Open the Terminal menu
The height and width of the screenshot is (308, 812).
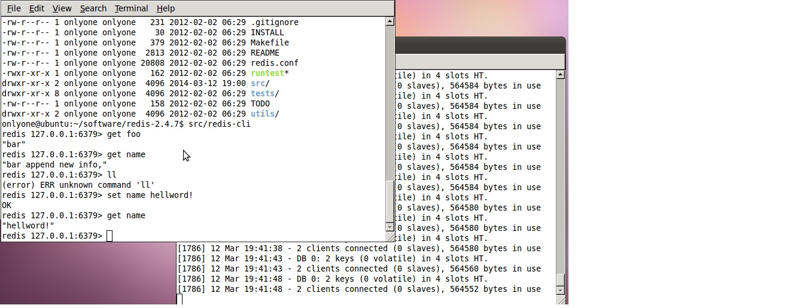(131, 8)
